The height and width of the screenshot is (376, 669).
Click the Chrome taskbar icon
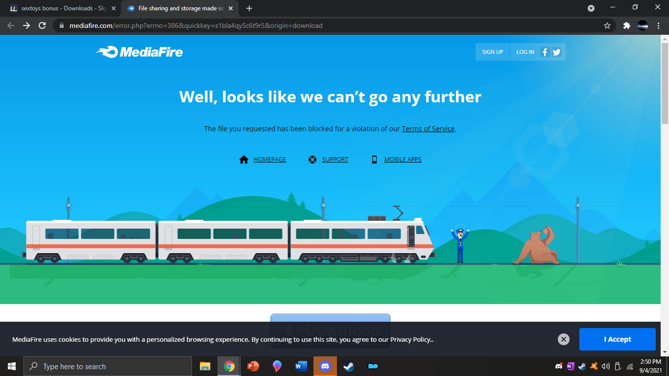[x=229, y=366]
